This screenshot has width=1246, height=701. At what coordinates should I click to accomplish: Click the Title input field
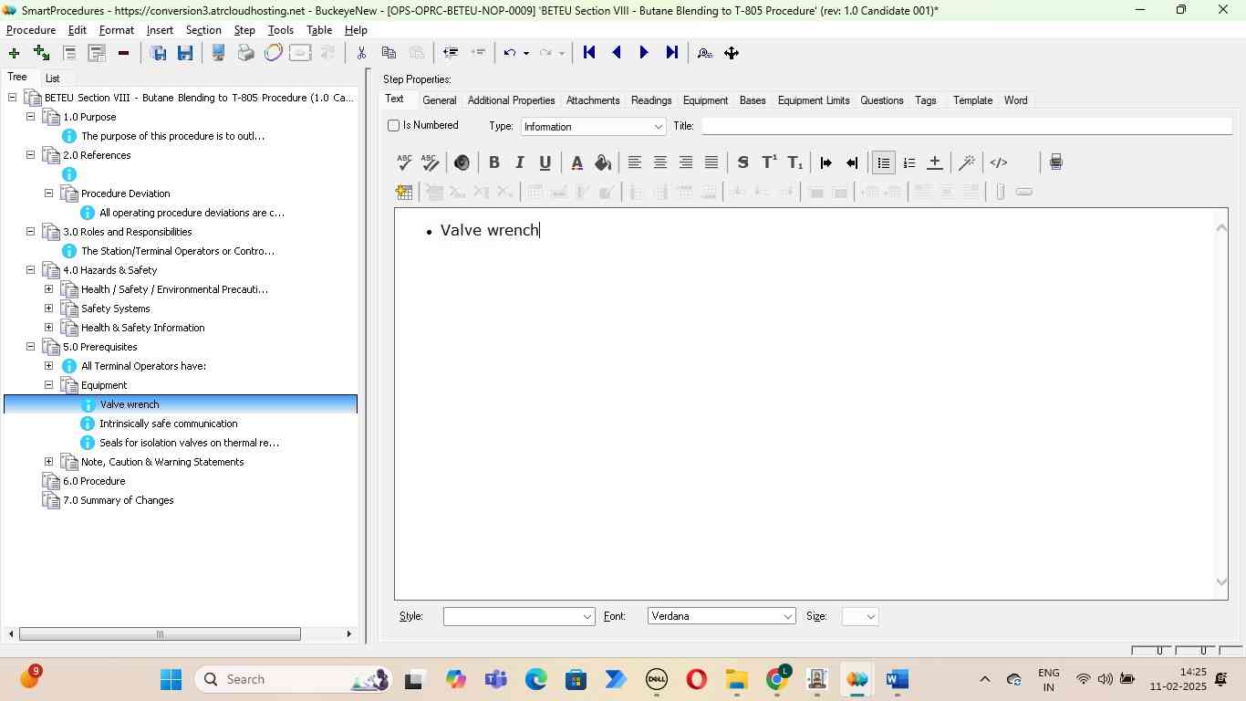coord(965,126)
